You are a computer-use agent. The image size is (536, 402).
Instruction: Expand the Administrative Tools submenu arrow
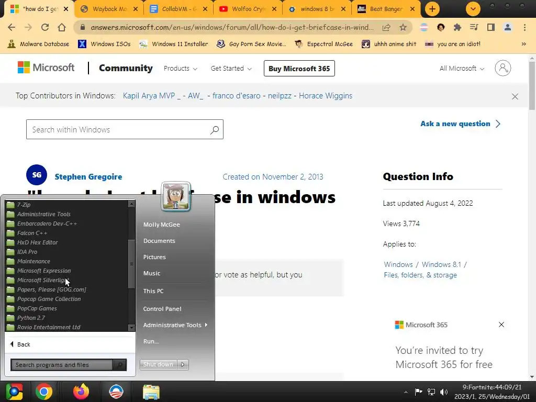pos(206,325)
